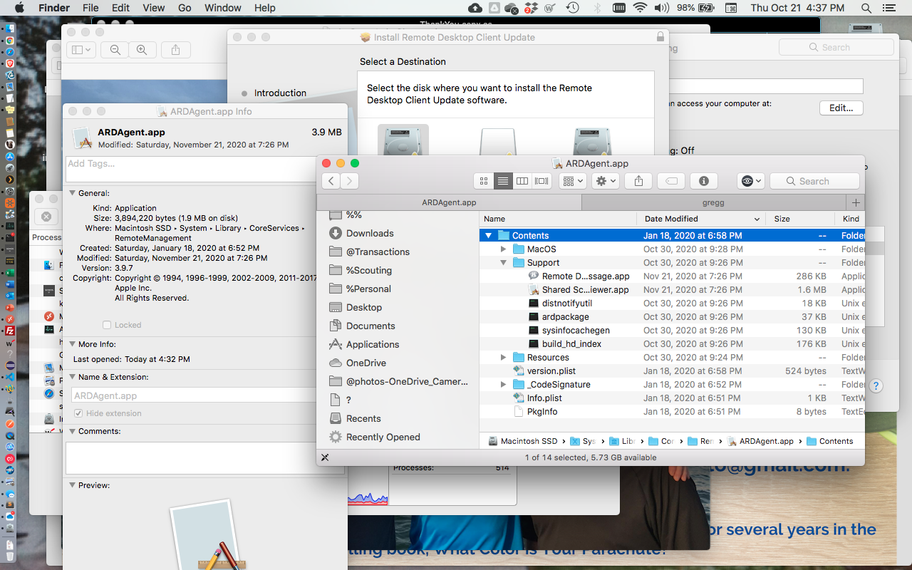Click the back navigation arrow

(330, 181)
